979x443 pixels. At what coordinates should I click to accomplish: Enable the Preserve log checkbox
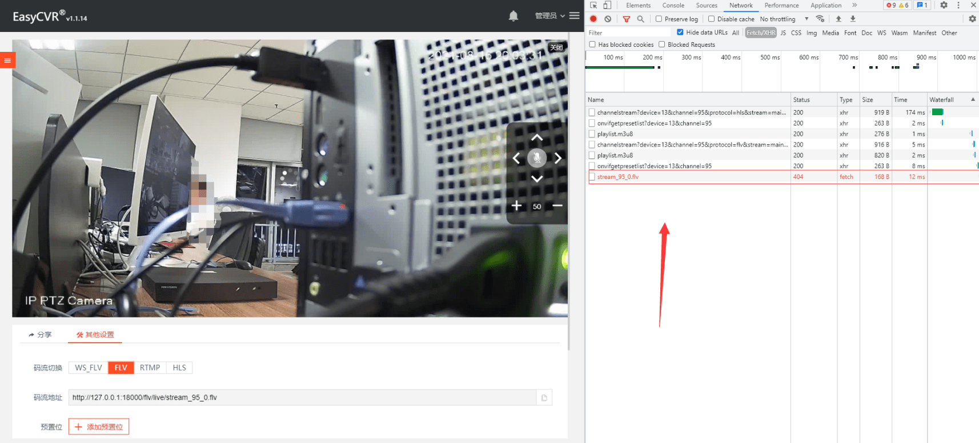tap(659, 19)
